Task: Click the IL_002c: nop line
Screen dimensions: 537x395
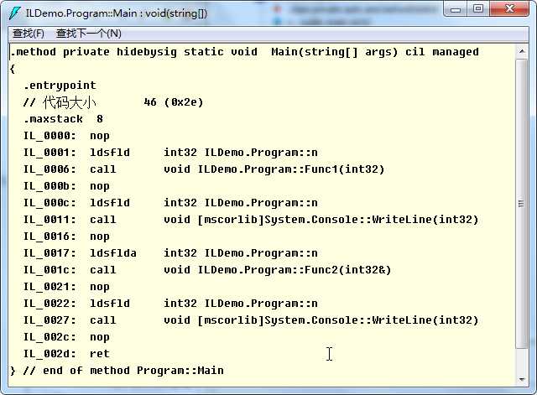Action: click(x=66, y=337)
